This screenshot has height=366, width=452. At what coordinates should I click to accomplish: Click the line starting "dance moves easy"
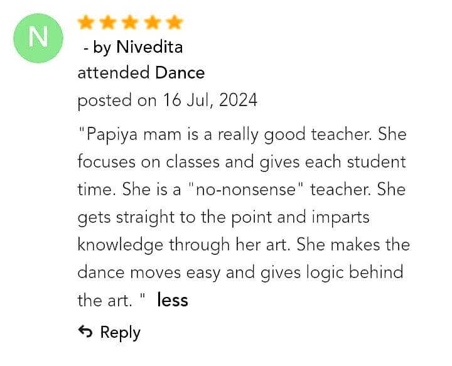tap(240, 272)
